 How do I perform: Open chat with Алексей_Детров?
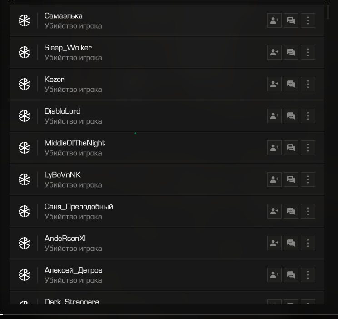tap(291, 275)
